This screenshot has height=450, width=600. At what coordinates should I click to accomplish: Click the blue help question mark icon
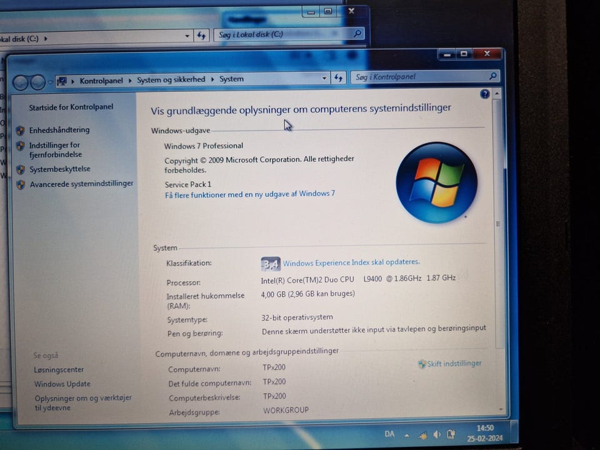pos(485,94)
